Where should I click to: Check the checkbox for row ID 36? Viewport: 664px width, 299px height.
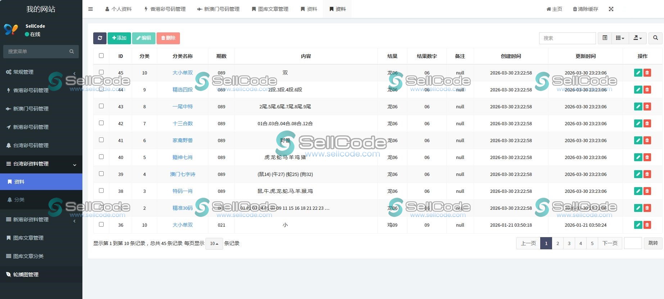(101, 224)
